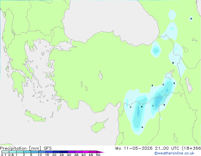201x156 pixels.
Task: Click the 'Mo 11-05-2026 21..00 UTC' date label
Action: point(147,148)
